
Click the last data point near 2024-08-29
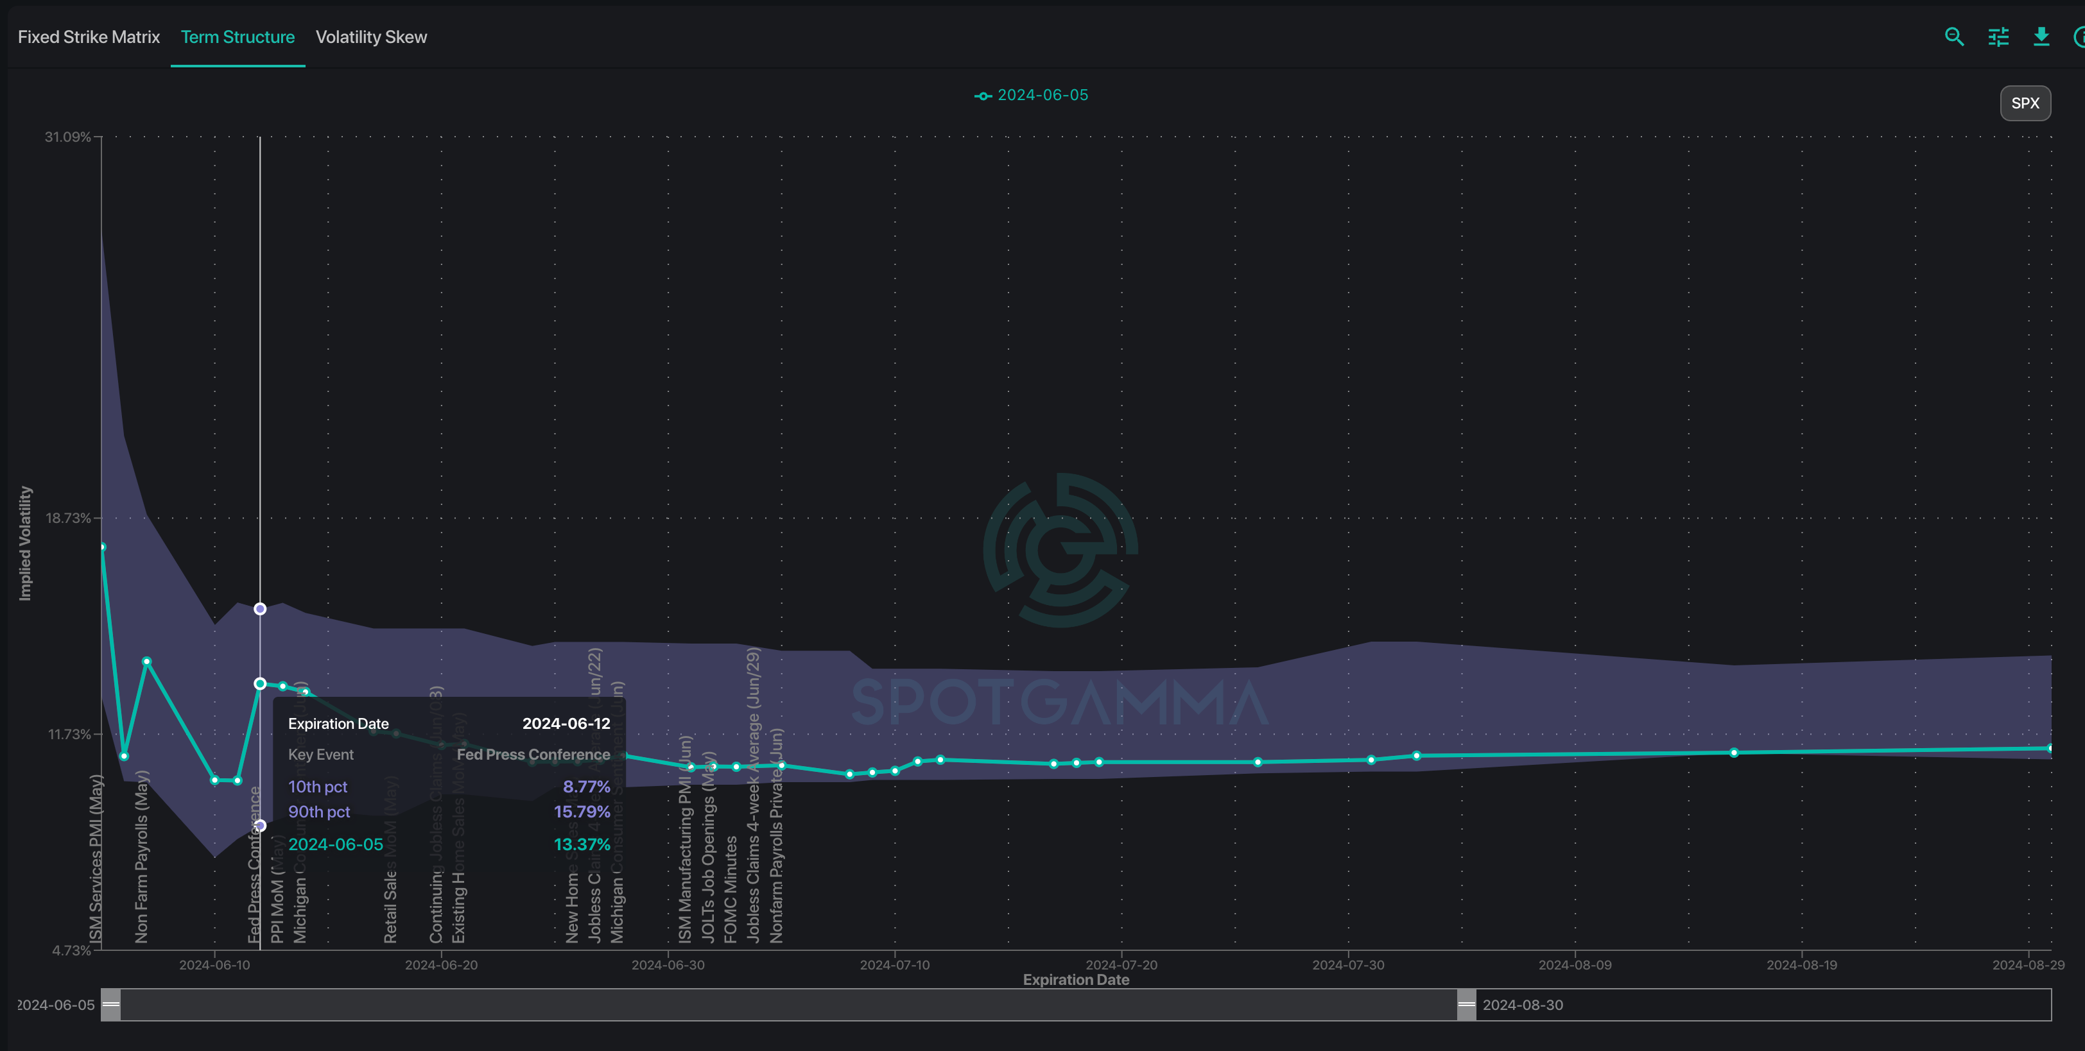click(2050, 748)
